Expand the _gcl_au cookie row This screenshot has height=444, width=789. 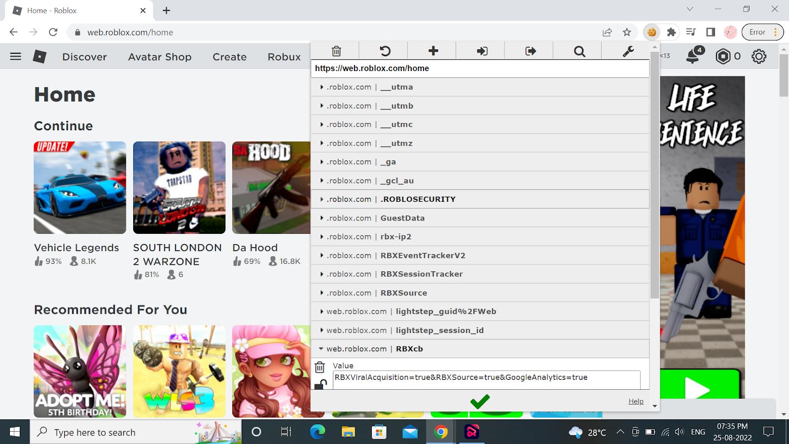point(480,181)
